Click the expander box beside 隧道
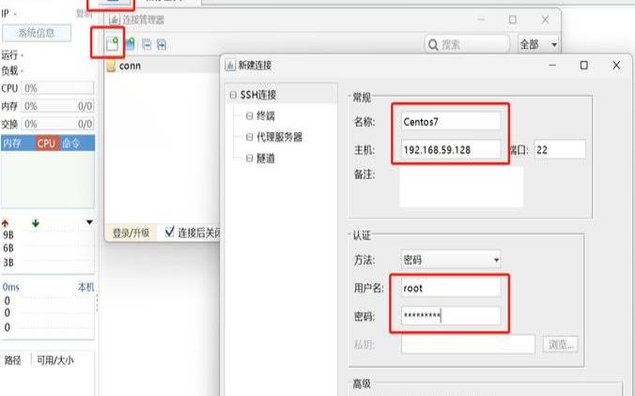The image size is (635, 396). click(250, 159)
